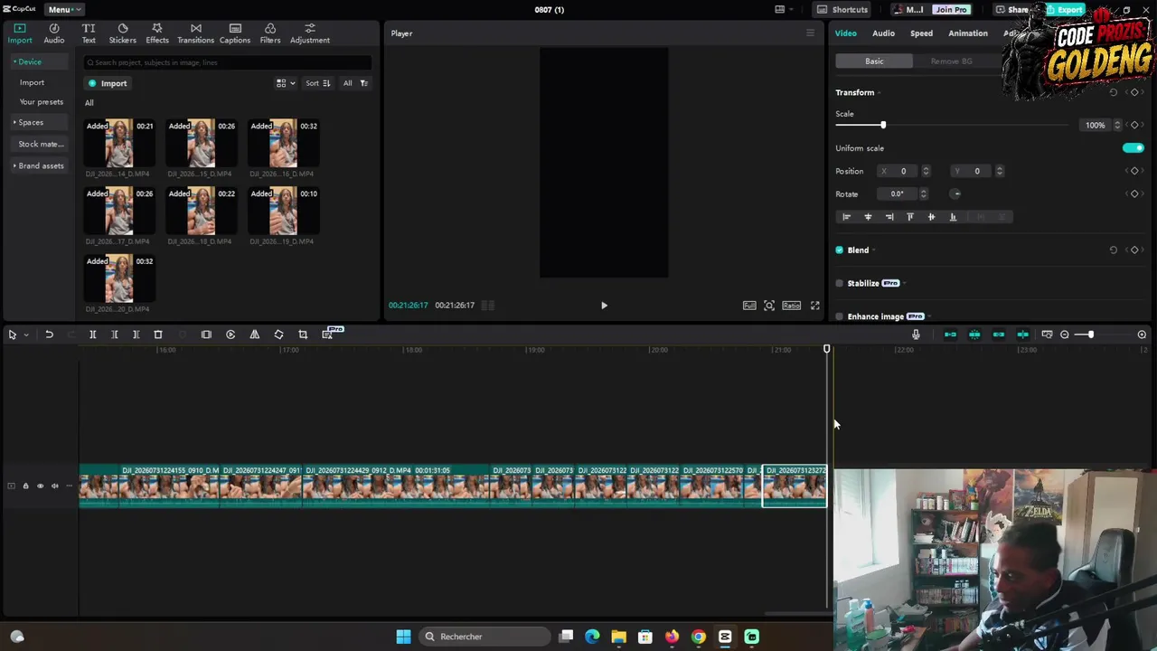Open the media view layout dropdown
Image resolution: width=1157 pixels, height=651 pixels.
[286, 83]
